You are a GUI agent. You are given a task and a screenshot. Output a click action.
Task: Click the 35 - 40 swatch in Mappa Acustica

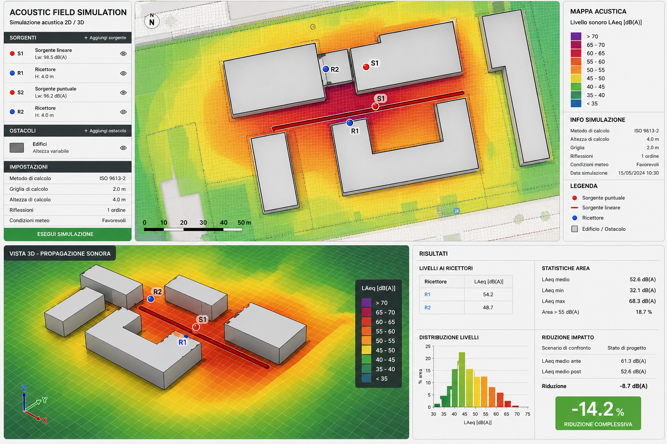[x=576, y=95]
